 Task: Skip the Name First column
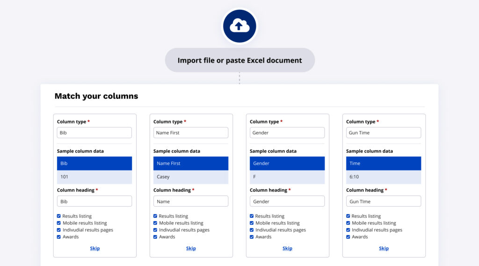click(191, 248)
